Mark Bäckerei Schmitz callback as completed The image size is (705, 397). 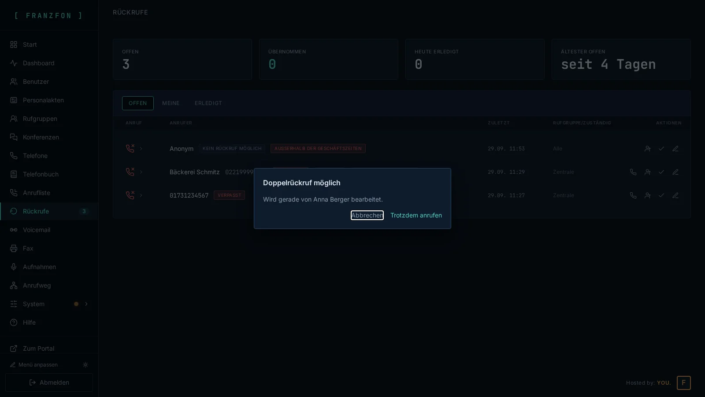pos(661,172)
